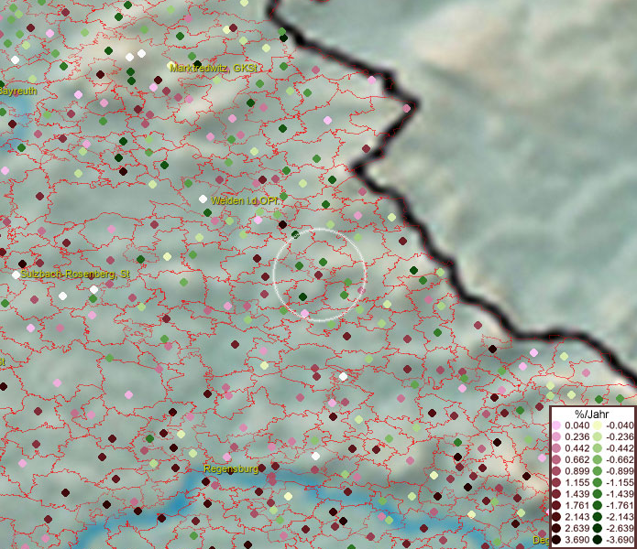Viewport: 637px width, 549px height.
Task: Click the Sulzbach-Rosenberg, St label
Action: pos(75,274)
